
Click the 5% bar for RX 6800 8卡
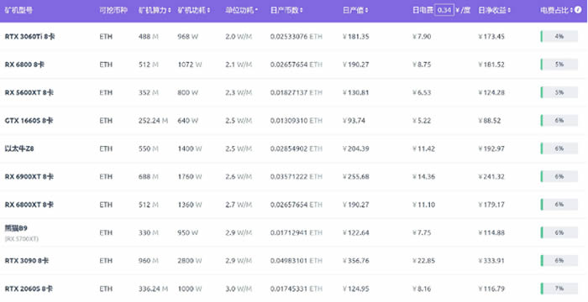[x=559, y=64]
